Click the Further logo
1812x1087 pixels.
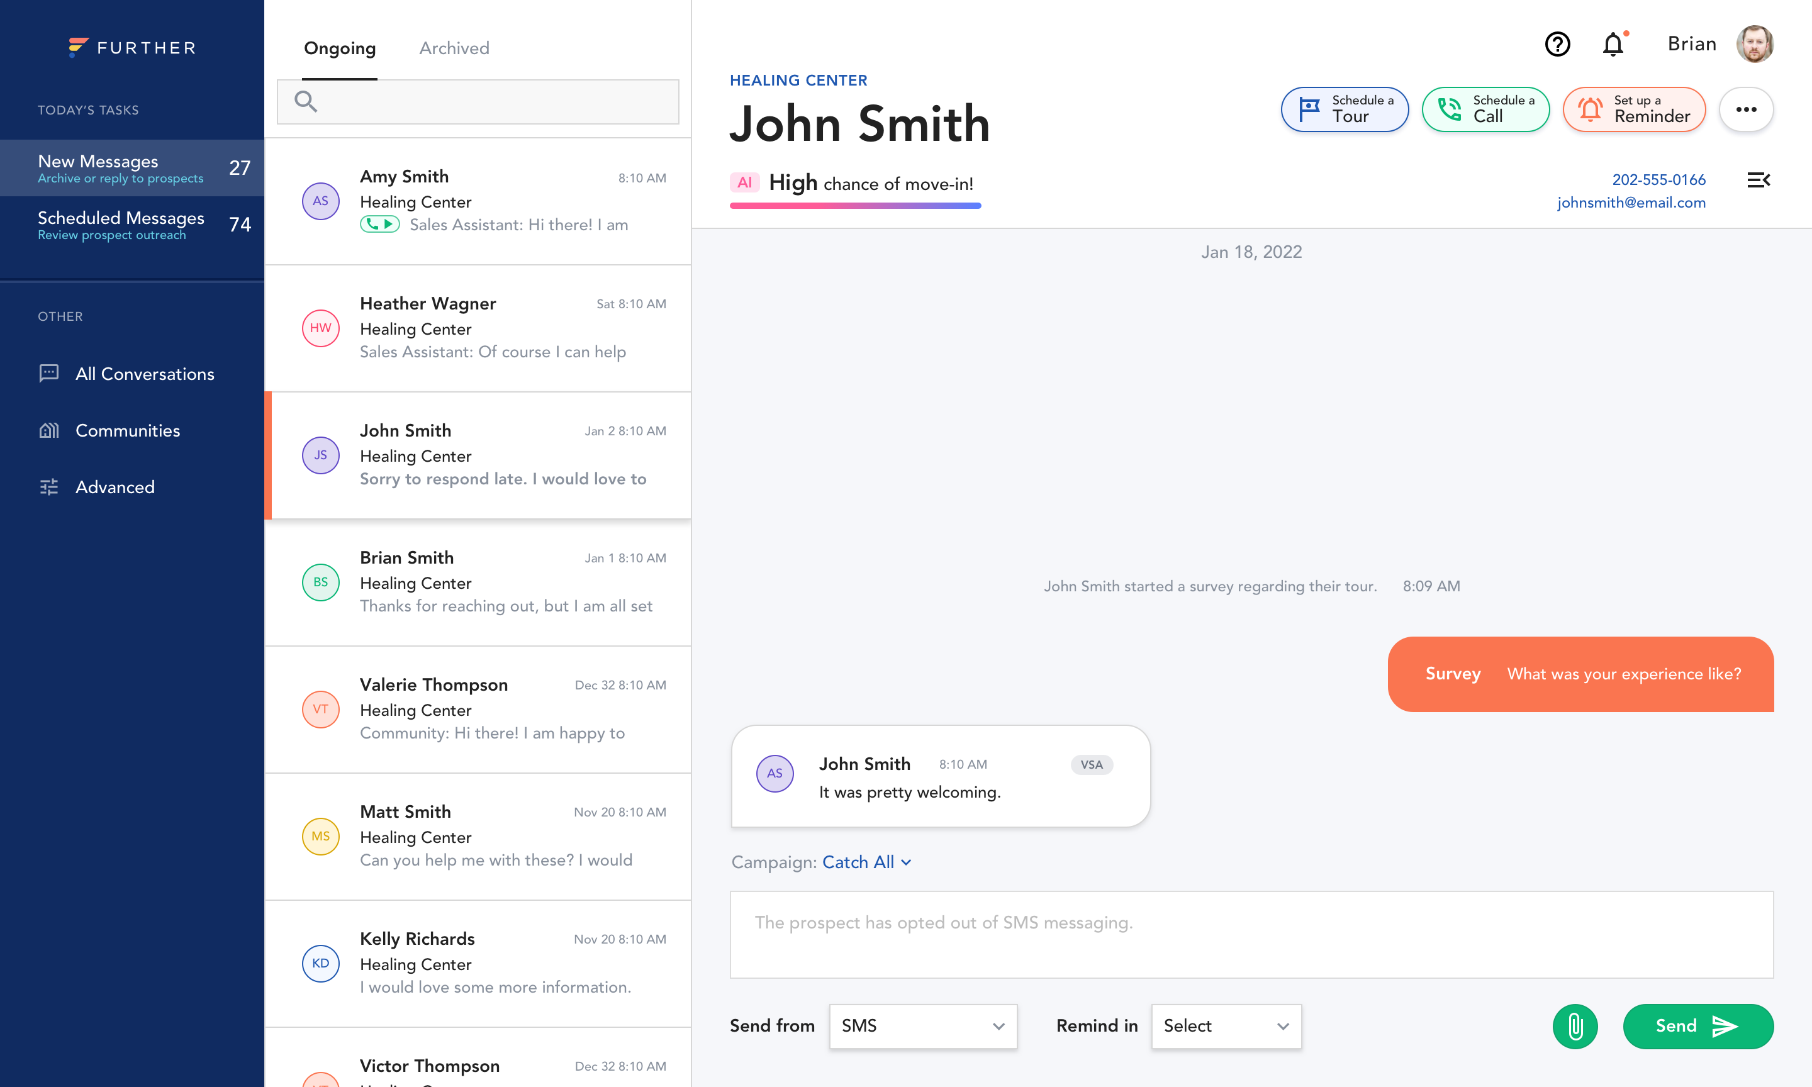[x=132, y=48]
